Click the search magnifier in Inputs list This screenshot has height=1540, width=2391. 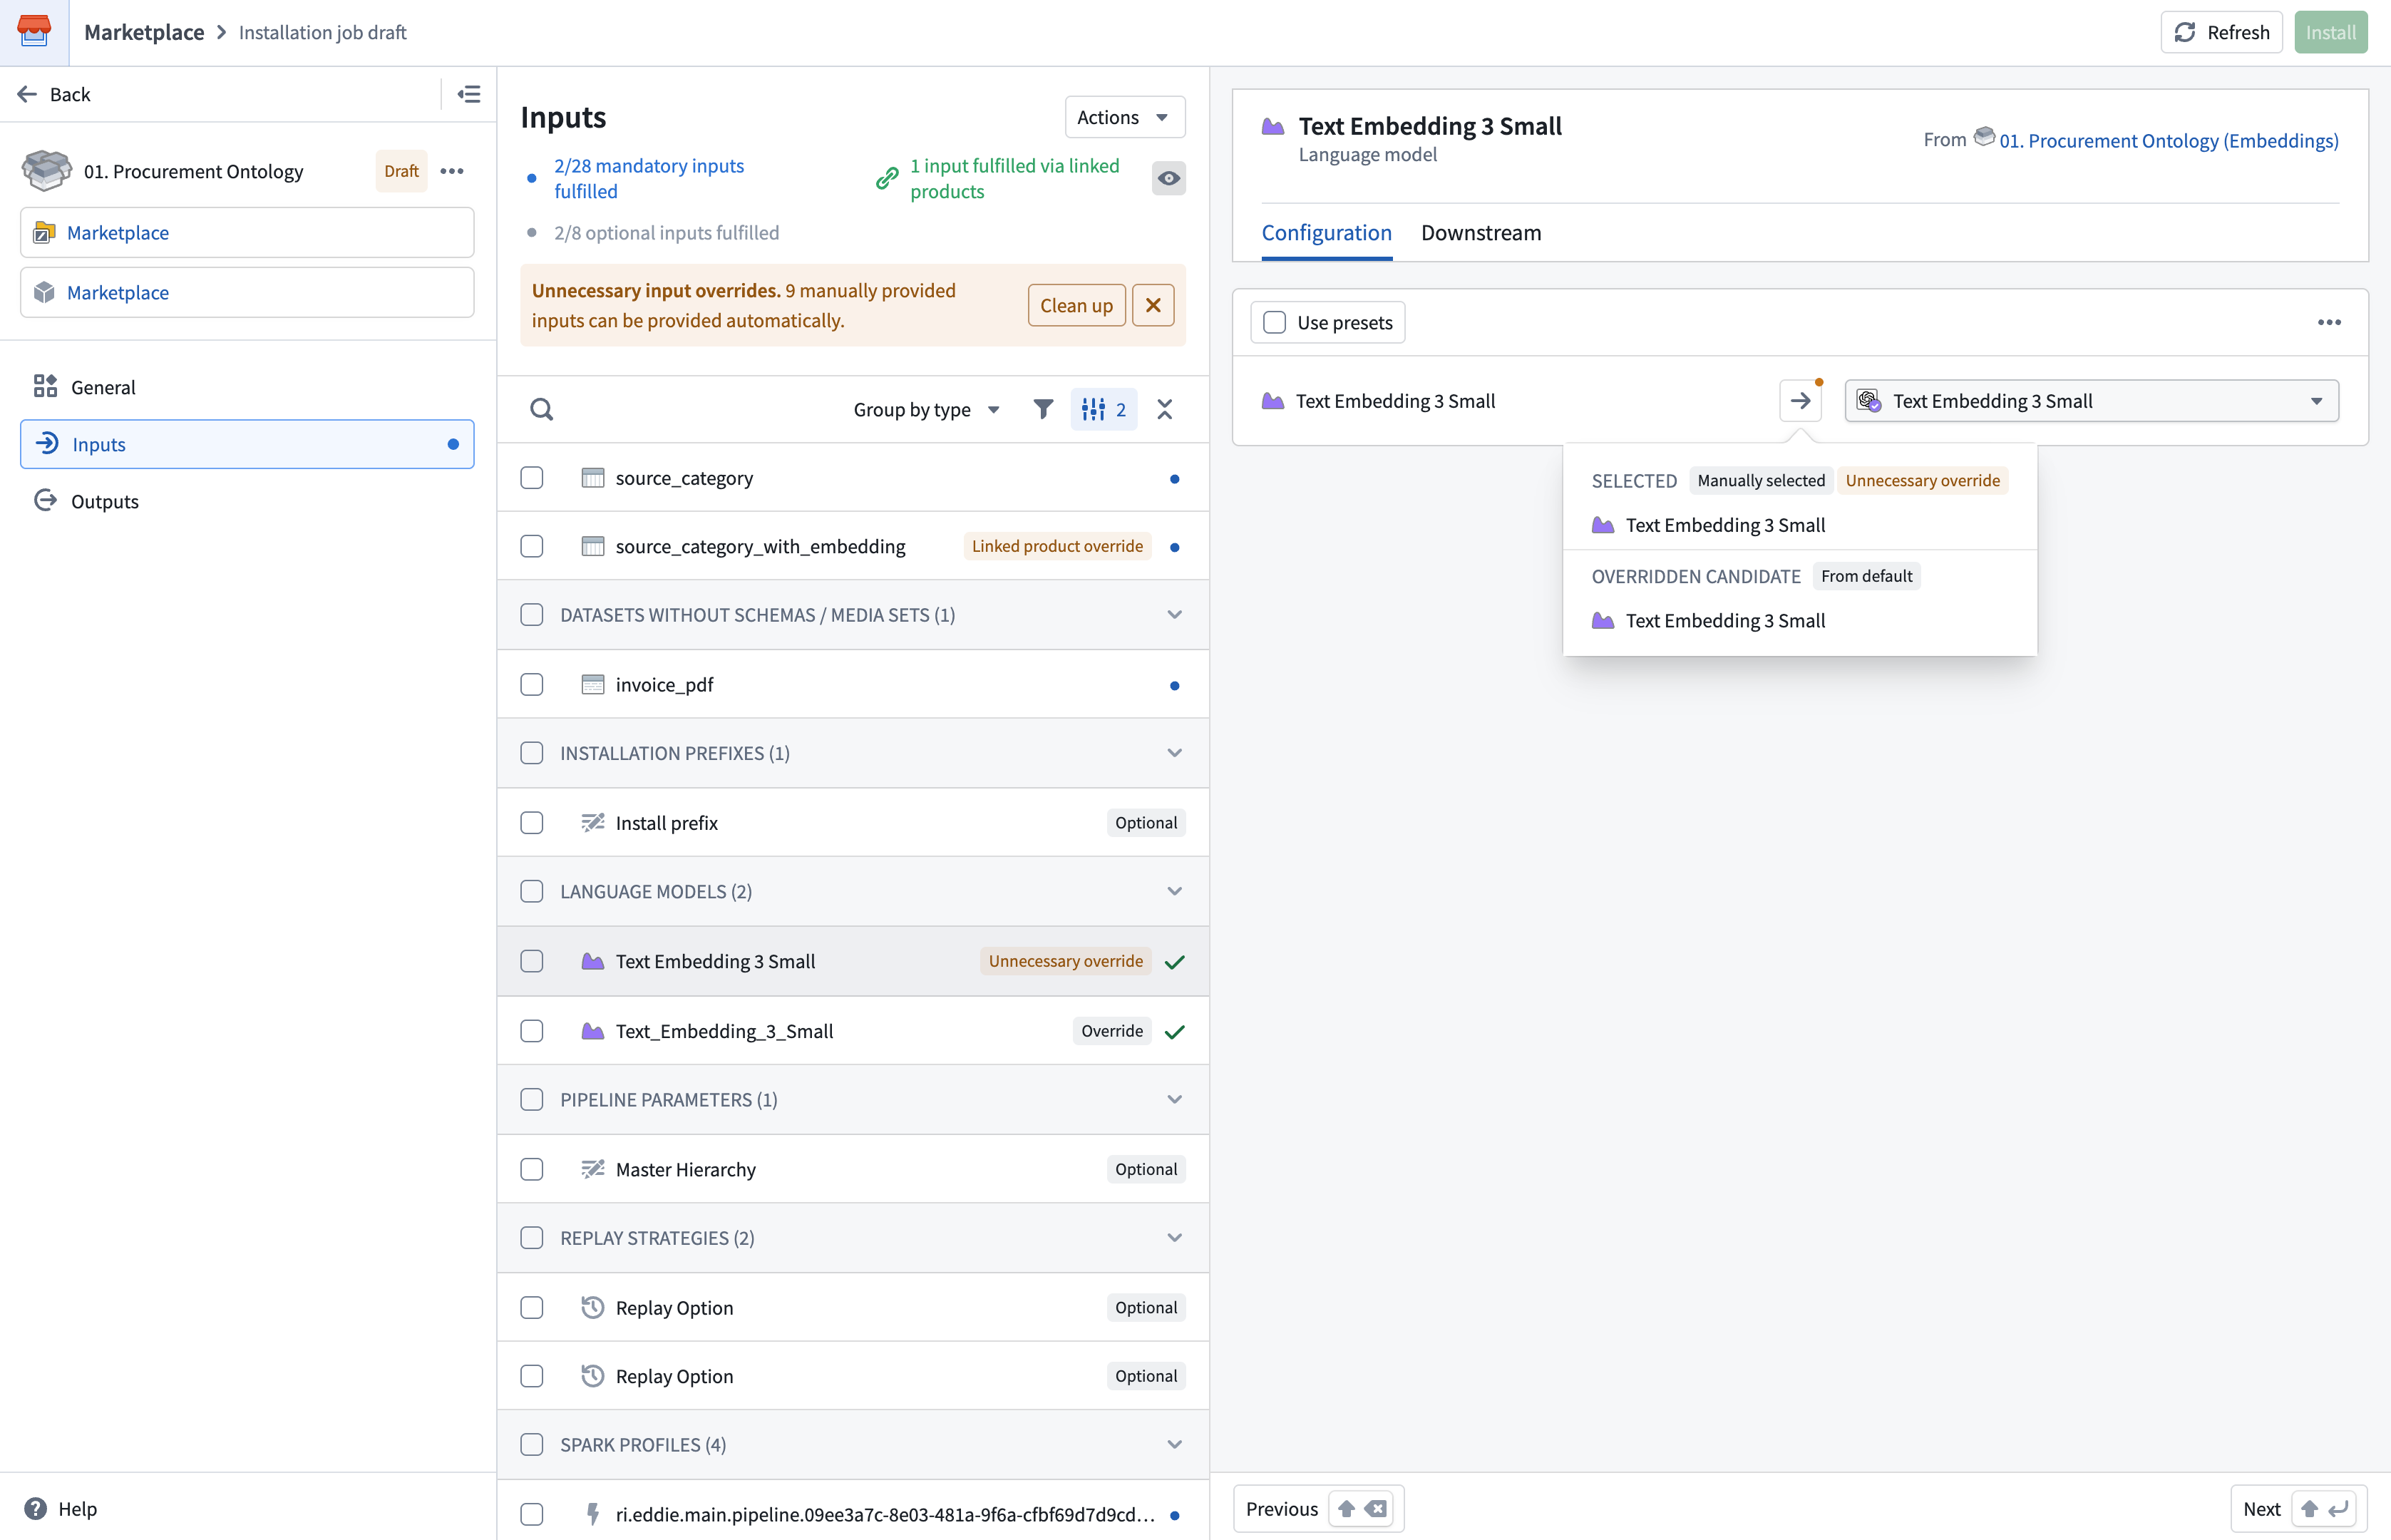[x=541, y=409]
